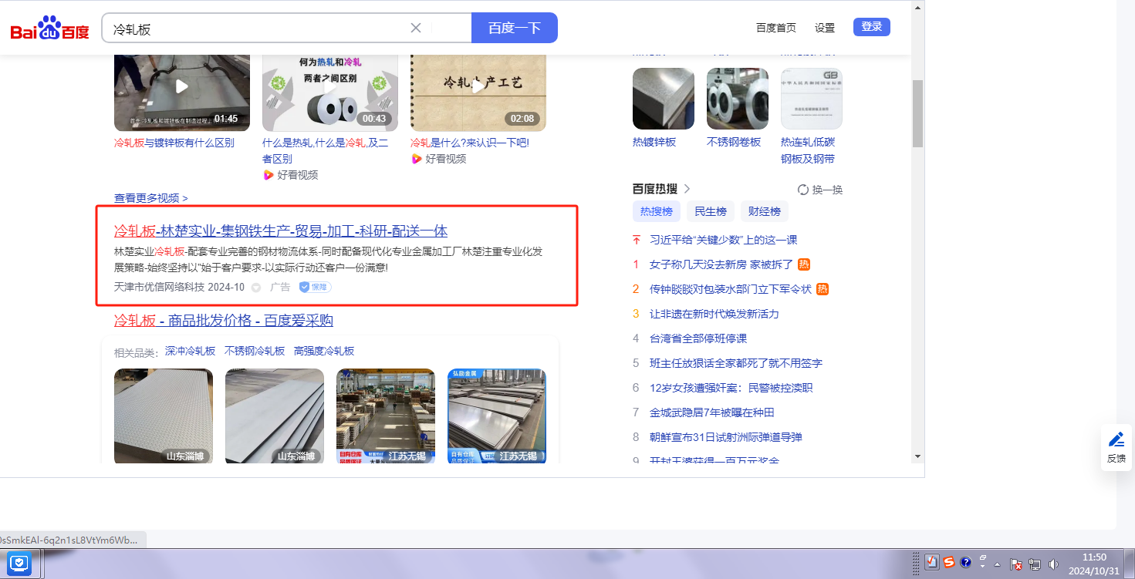The image size is (1135, 579).
Task: Open hot search 12岁女孩遭强奸案：民警被控渎职
Action: click(731, 388)
